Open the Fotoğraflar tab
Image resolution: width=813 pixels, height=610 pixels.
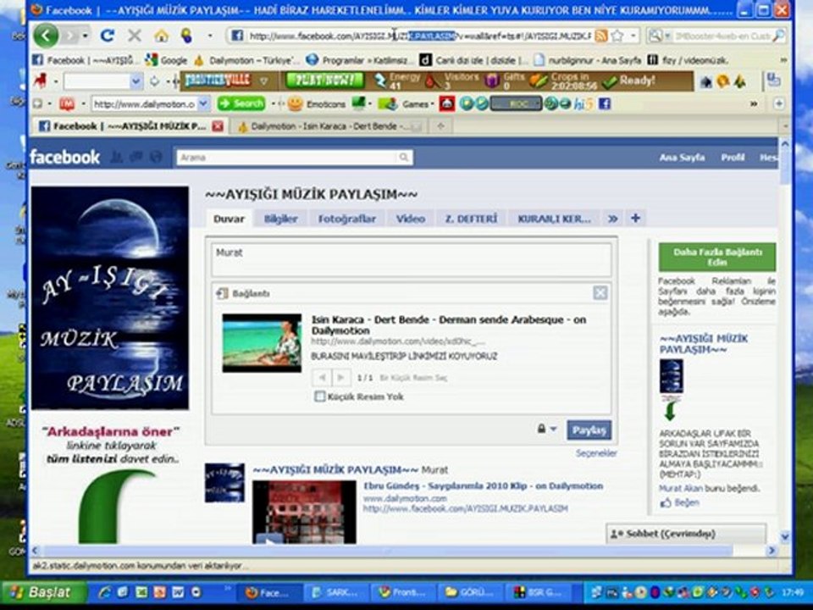tap(347, 219)
